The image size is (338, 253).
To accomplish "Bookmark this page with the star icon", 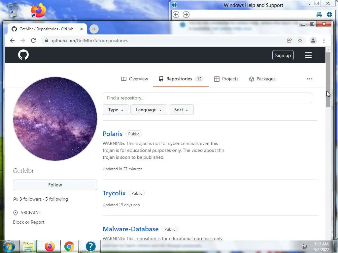I will pyautogui.click(x=300, y=41).
